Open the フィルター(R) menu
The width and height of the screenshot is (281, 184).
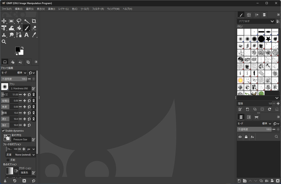(98, 9)
